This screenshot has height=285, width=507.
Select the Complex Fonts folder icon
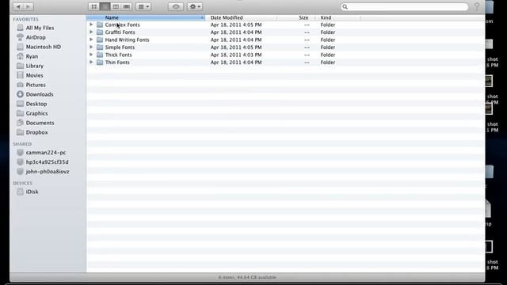coord(100,25)
